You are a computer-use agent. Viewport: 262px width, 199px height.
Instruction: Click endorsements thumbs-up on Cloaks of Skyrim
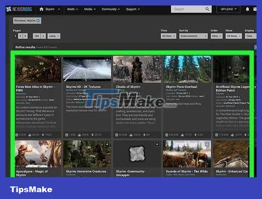coord(131,135)
